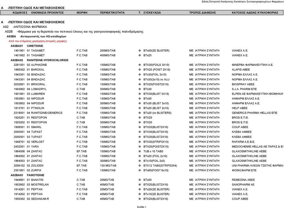Click the BRIXORAL product name
The image size is (284, 208).
[38, 84]
